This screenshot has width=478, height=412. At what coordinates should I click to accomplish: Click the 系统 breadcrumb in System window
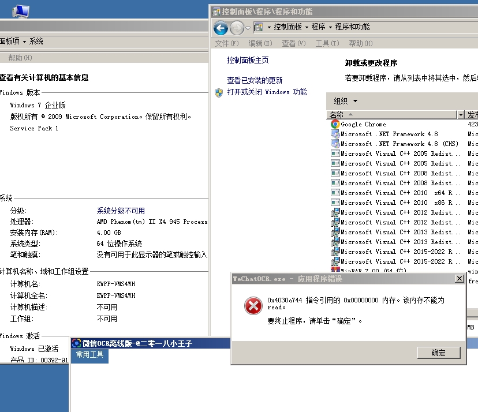point(36,41)
